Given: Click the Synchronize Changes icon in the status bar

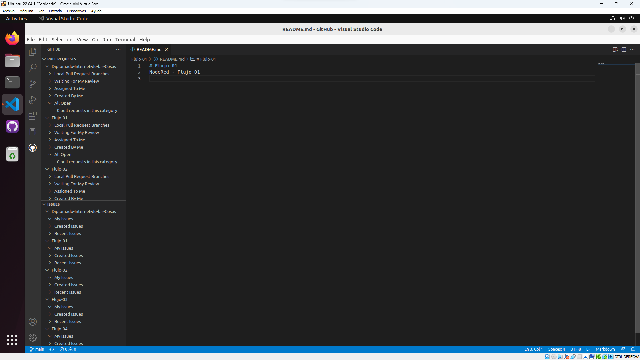Looking at the screenshot, I should click(x=52, y=349).
